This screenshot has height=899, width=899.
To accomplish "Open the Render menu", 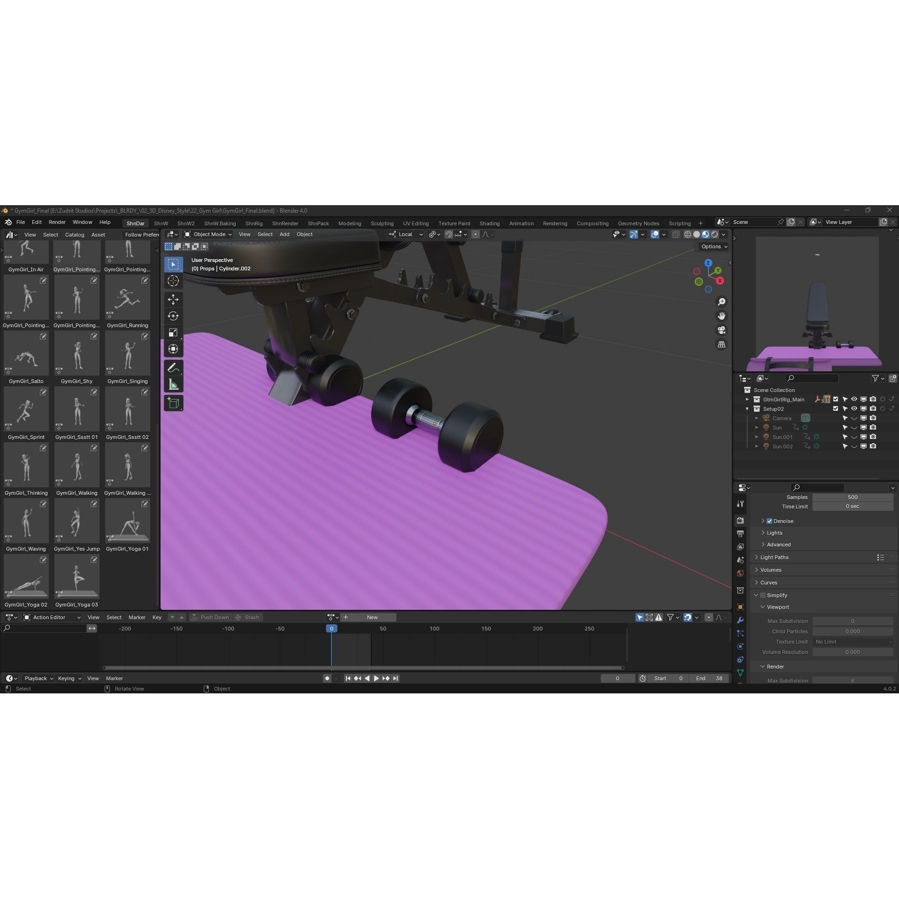I will [x=57, y=222].
